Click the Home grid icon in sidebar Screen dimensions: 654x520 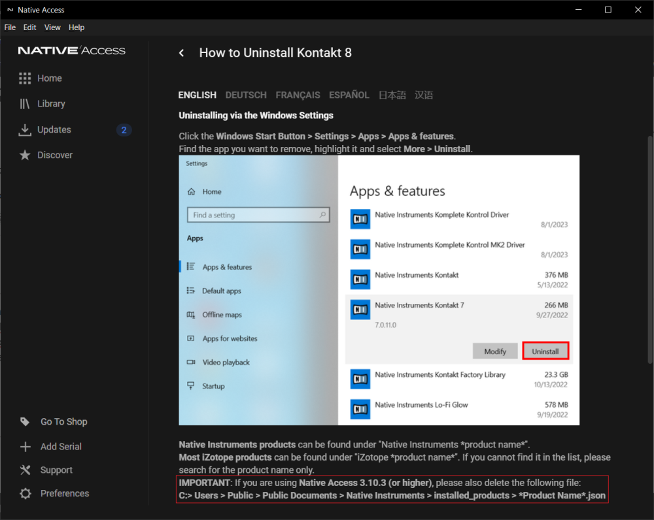point(25,78)
